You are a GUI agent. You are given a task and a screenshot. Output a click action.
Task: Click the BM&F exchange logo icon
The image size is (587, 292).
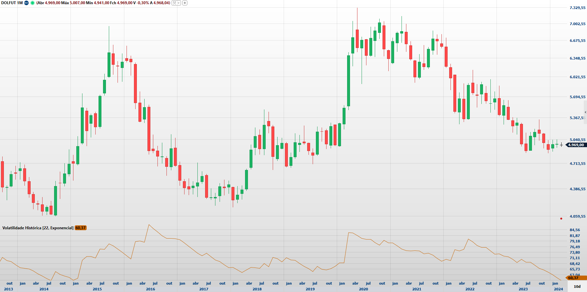pos(26,3)
